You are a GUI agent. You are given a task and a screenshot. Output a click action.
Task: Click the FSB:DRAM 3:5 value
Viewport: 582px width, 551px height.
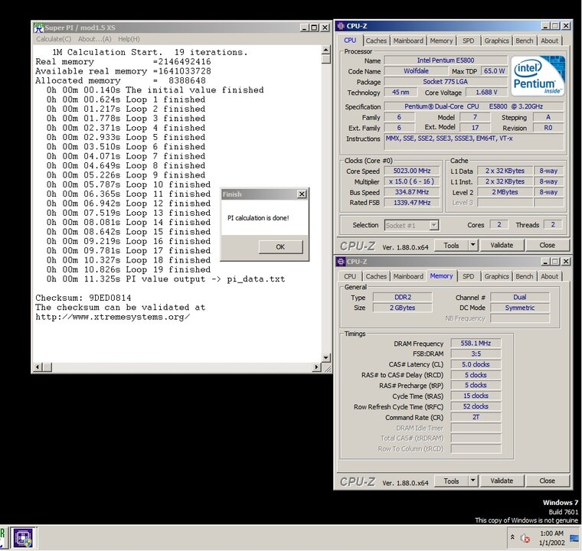tap(476, 354)
